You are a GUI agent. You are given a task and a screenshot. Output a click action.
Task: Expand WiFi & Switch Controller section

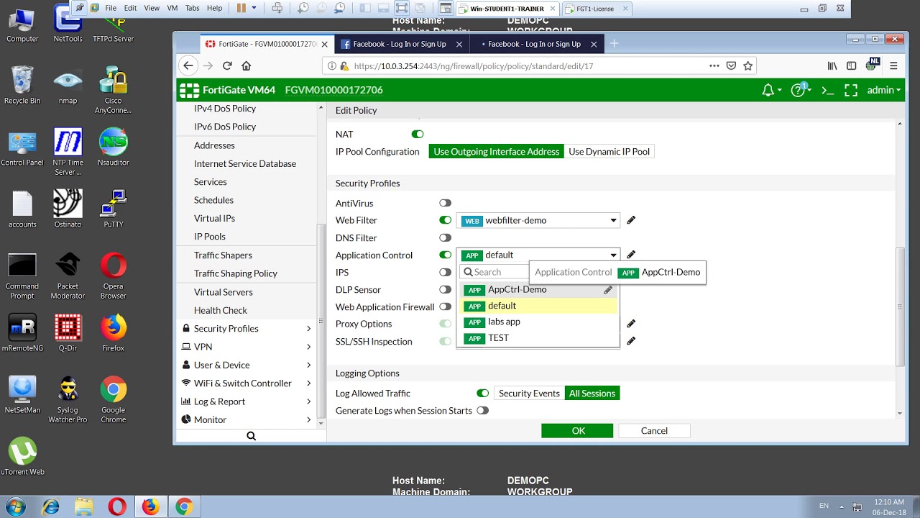[x=247, y=383]
